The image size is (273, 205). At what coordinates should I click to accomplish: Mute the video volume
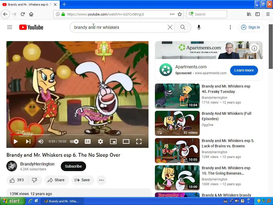pos(41,141)
